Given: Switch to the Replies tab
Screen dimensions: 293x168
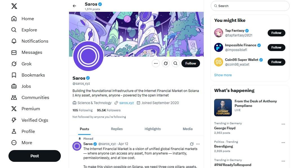Looking at the screenshot, I should point(117,129).
